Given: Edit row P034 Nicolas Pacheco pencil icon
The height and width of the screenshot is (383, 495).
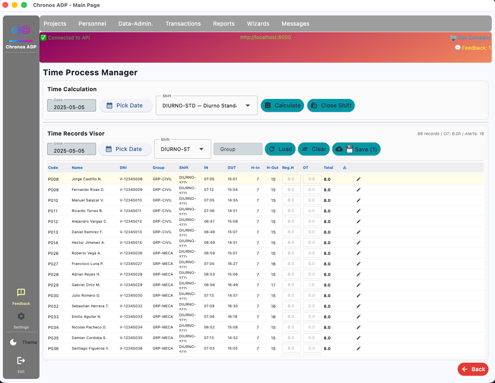Looking at the screenshot, I should [x=359, y=327].
